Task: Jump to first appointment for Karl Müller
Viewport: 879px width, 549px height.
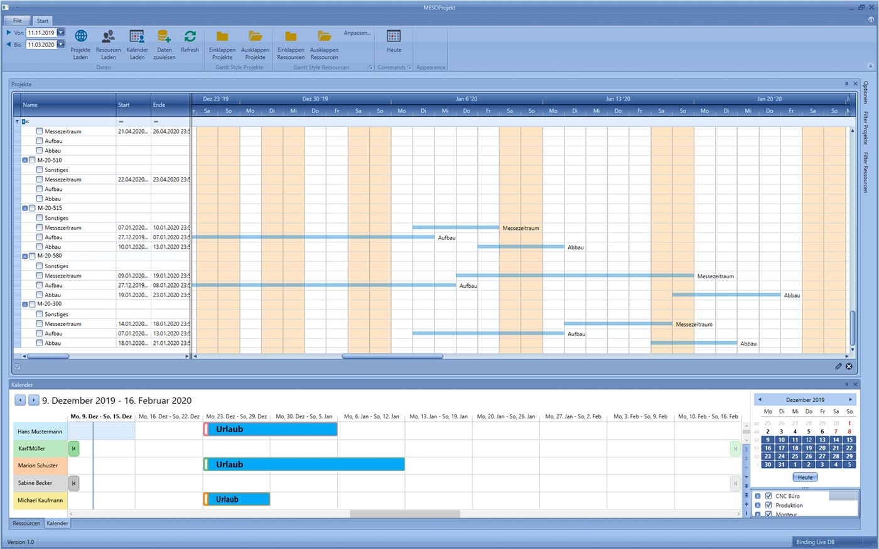Action: tap(73, 448)
